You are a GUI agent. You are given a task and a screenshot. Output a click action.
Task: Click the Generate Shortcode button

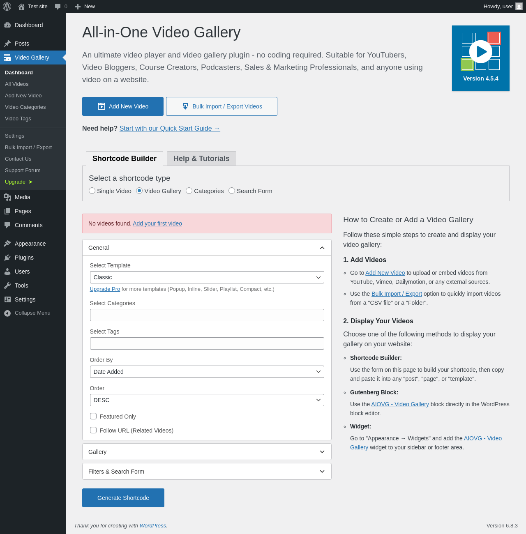point(123,498)
